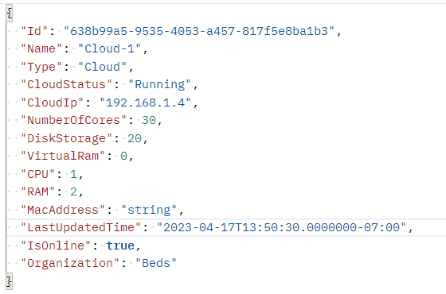Click the "CloudStatus" key name
The image size is (446, 294).
[x=66, y=84]
